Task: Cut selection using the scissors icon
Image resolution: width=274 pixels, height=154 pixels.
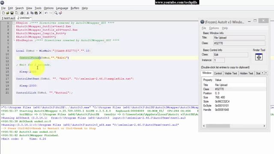Action: 27,13
